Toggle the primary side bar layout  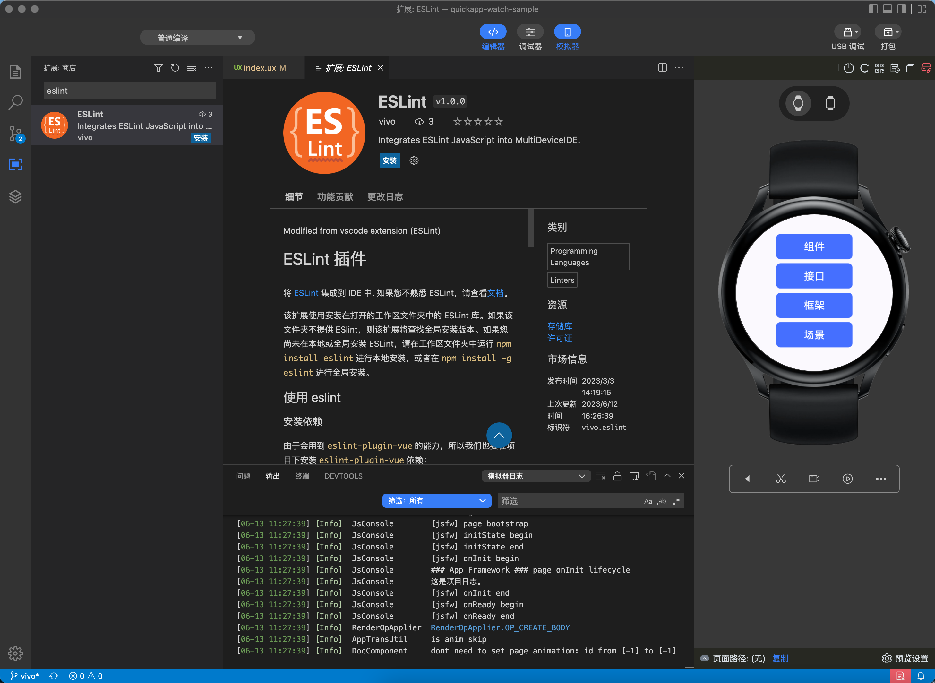(x=873, y=9)
